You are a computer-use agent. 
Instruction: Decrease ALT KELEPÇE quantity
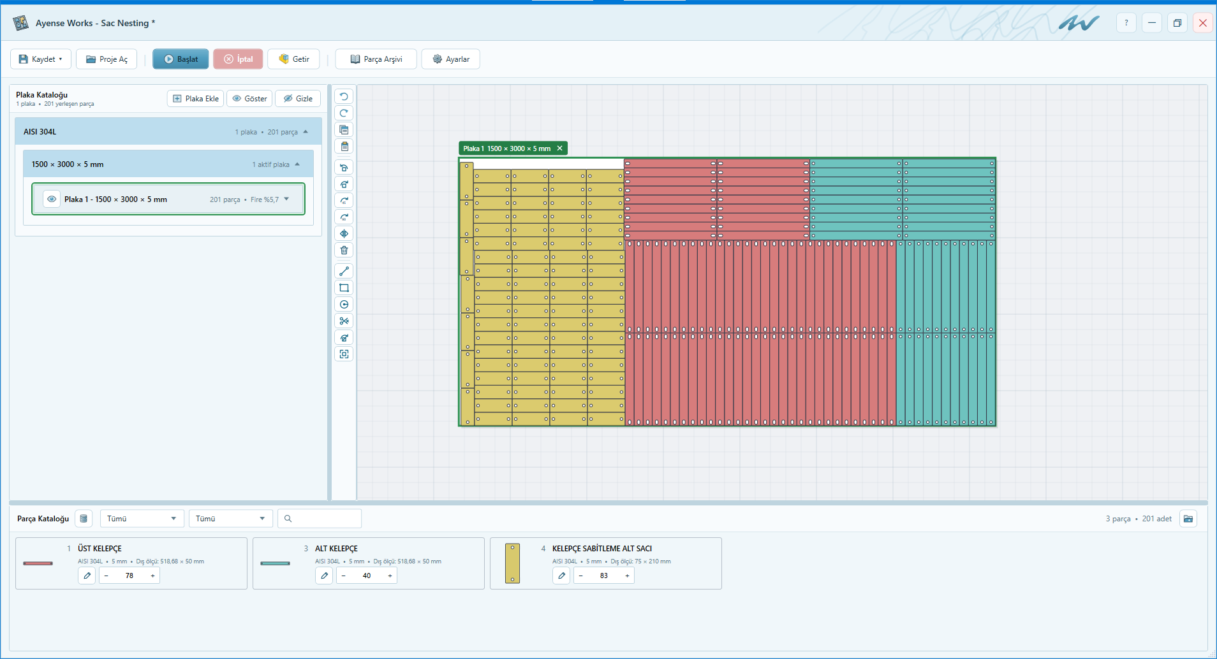click(344, 576)
